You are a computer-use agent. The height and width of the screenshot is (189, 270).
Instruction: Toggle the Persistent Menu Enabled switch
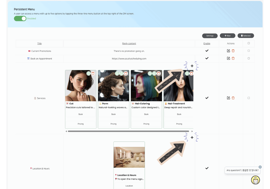[20, 18]
